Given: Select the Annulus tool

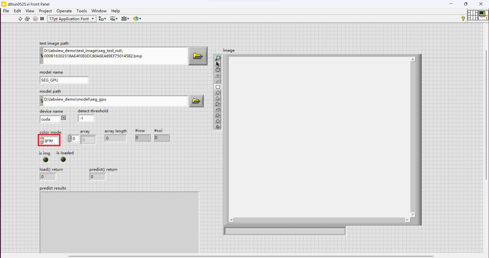Looking at the screenshot, I should click(218, 127).
